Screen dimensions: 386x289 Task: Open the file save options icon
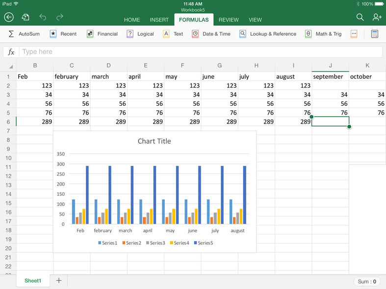click(26, 17)
